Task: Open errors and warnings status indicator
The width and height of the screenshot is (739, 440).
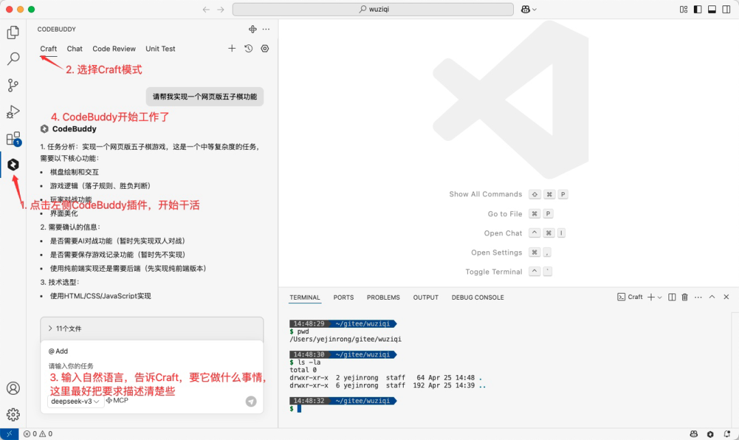Action: pos(38,434)
